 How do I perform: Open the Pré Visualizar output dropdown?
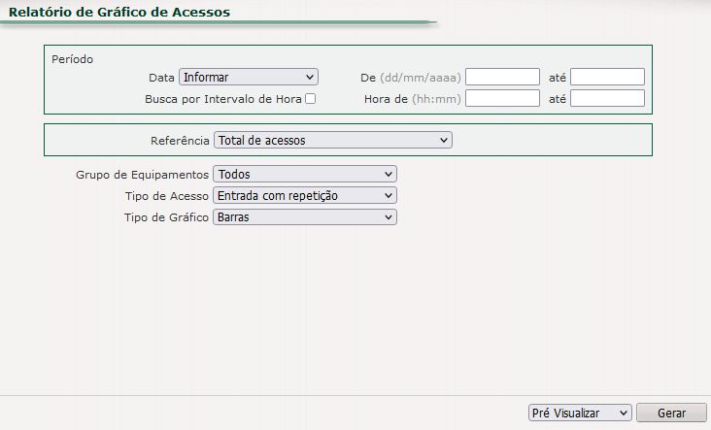click(x=580, y=413)
